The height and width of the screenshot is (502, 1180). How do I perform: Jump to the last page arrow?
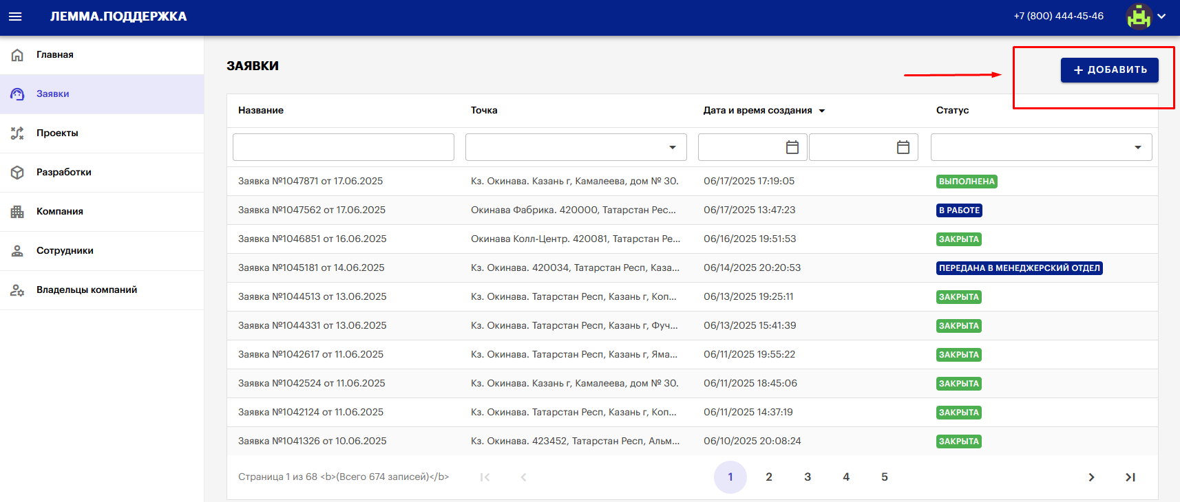pyautogui.click(x=1130, y=477)
